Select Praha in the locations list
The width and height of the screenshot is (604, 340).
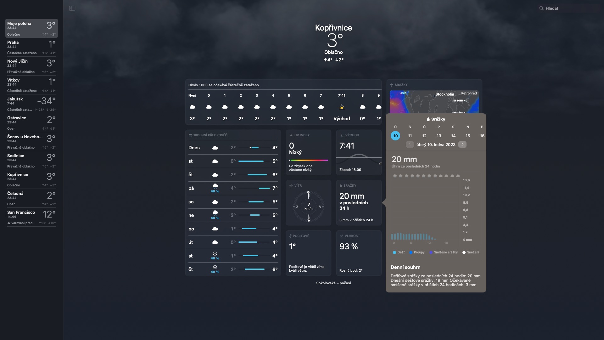[31, 47]
